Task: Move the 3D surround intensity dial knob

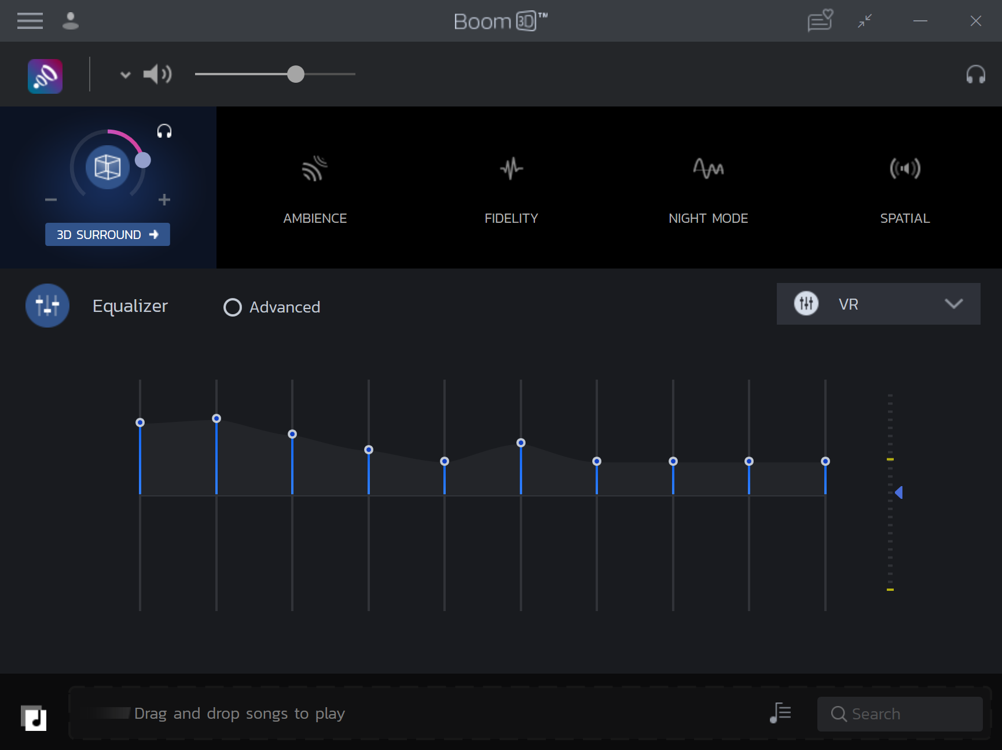Action: 143,160
